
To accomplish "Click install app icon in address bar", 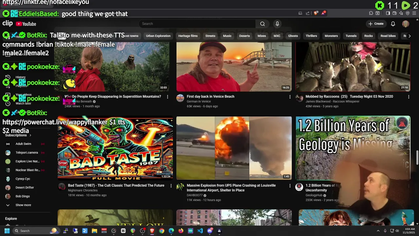I will [300, 13].
